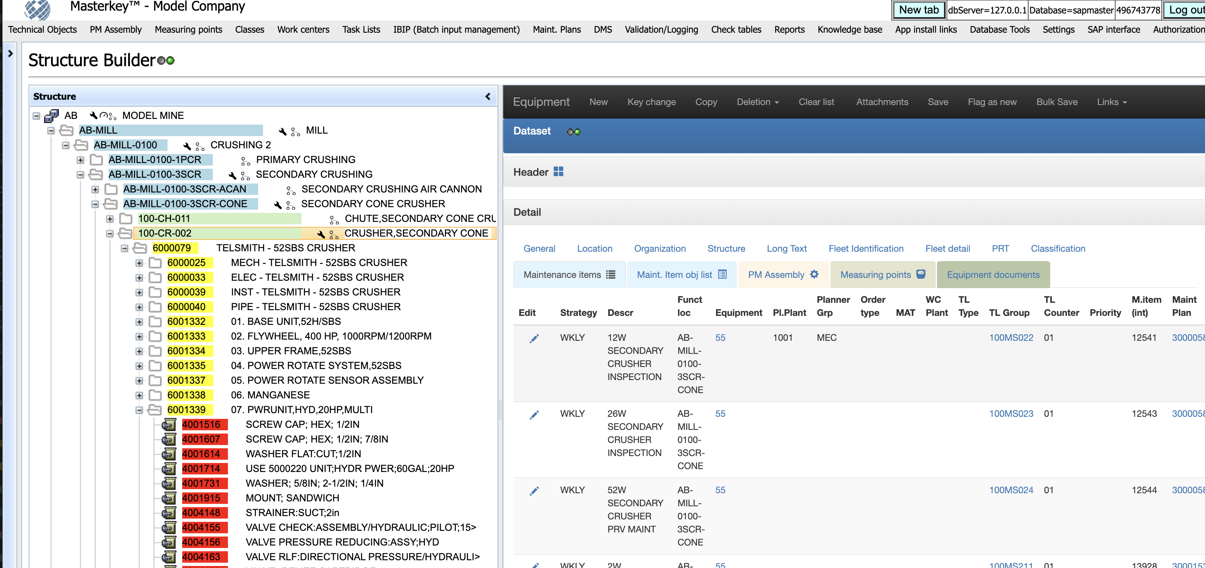This screenshot has width=1205, height=568.
Task: Collapse the 100-CR-002 crusher node
Action: (110, 233)
